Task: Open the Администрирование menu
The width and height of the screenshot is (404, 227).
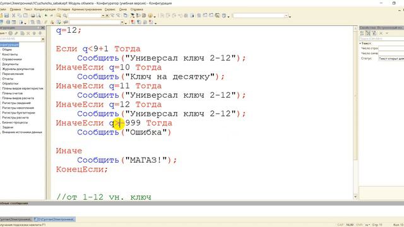Action: coord(87,9)
